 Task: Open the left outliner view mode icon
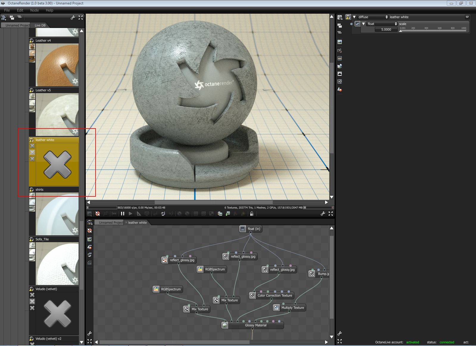point(4,18)
